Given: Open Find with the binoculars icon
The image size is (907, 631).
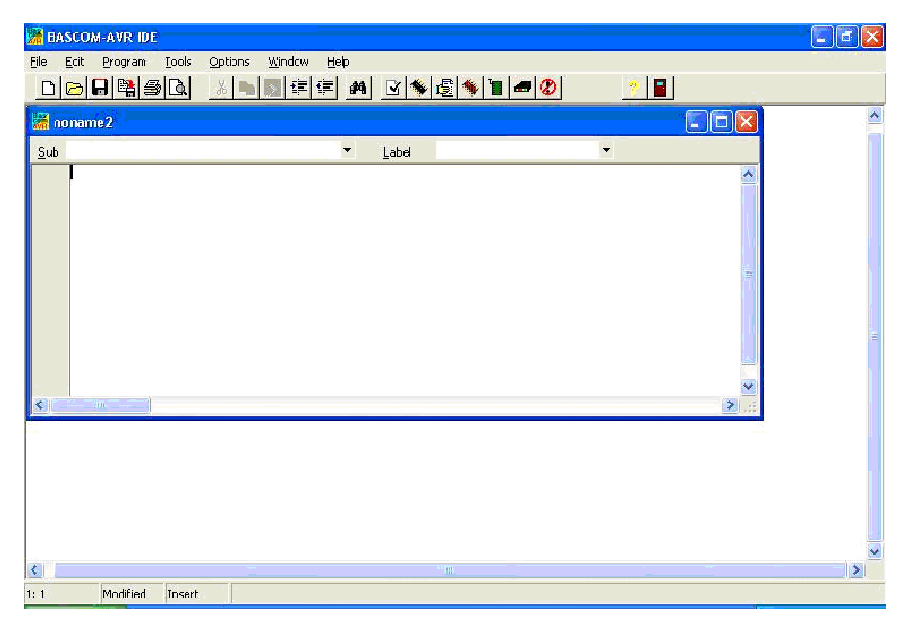Looking at the screenshot, I should pyautogui.click(x=358, y=88).
